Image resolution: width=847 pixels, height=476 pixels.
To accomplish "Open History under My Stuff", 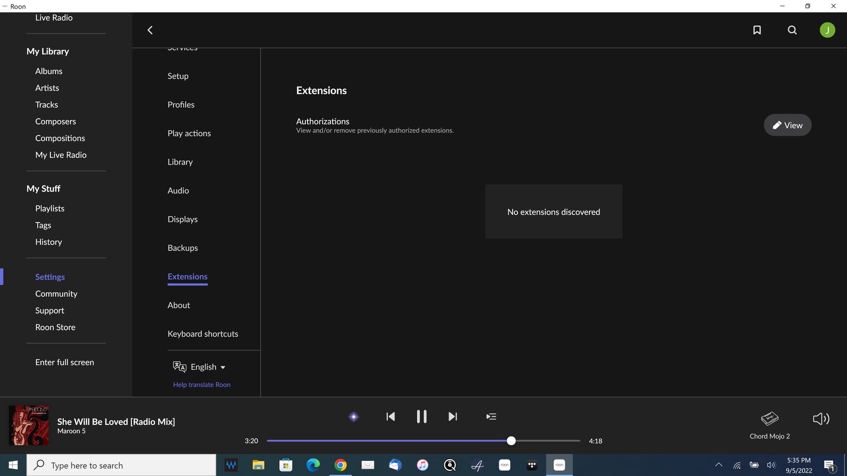I will [x=49, y=242].
